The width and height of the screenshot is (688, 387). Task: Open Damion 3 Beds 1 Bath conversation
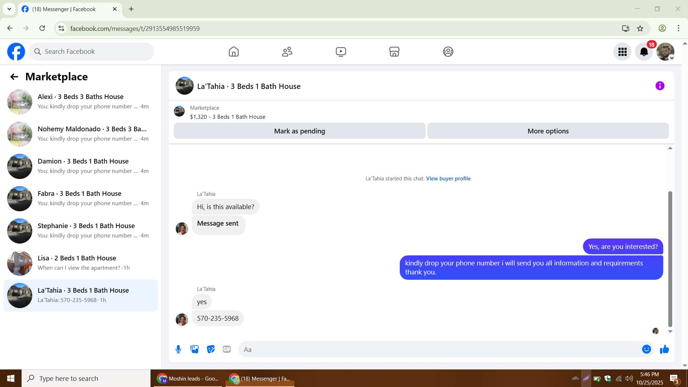81,166
